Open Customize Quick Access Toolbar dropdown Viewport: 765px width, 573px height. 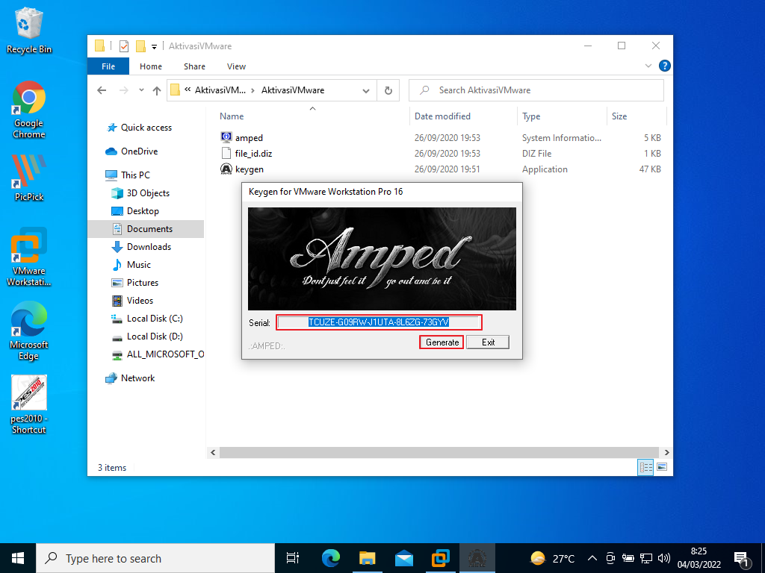click(x=154, y=46)
